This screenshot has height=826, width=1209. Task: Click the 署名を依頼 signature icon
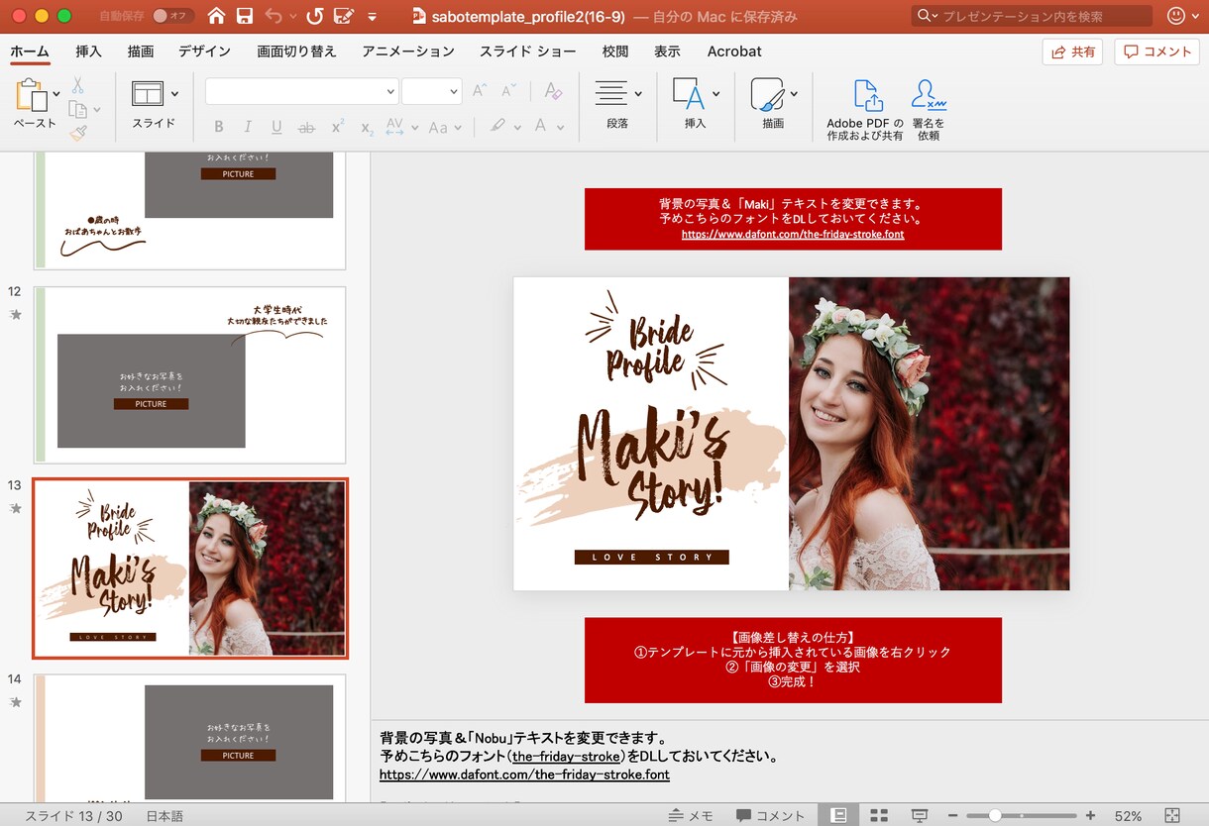tap(929, 109)
